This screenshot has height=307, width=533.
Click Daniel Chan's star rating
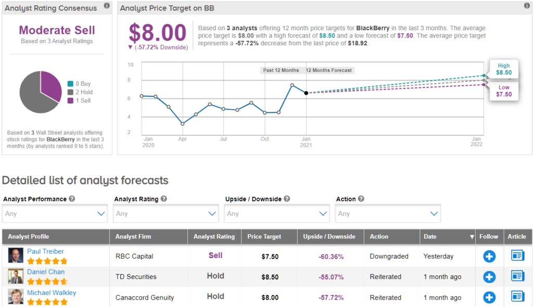coord(47,282)
